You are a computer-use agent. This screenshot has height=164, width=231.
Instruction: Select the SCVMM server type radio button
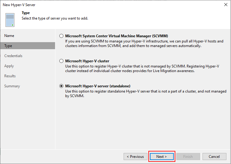pos(61,36)
